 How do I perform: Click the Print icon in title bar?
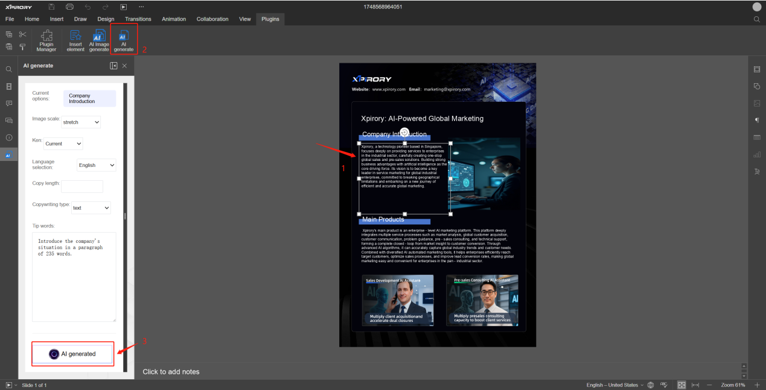pyautogui.click(x=69, y=7)
